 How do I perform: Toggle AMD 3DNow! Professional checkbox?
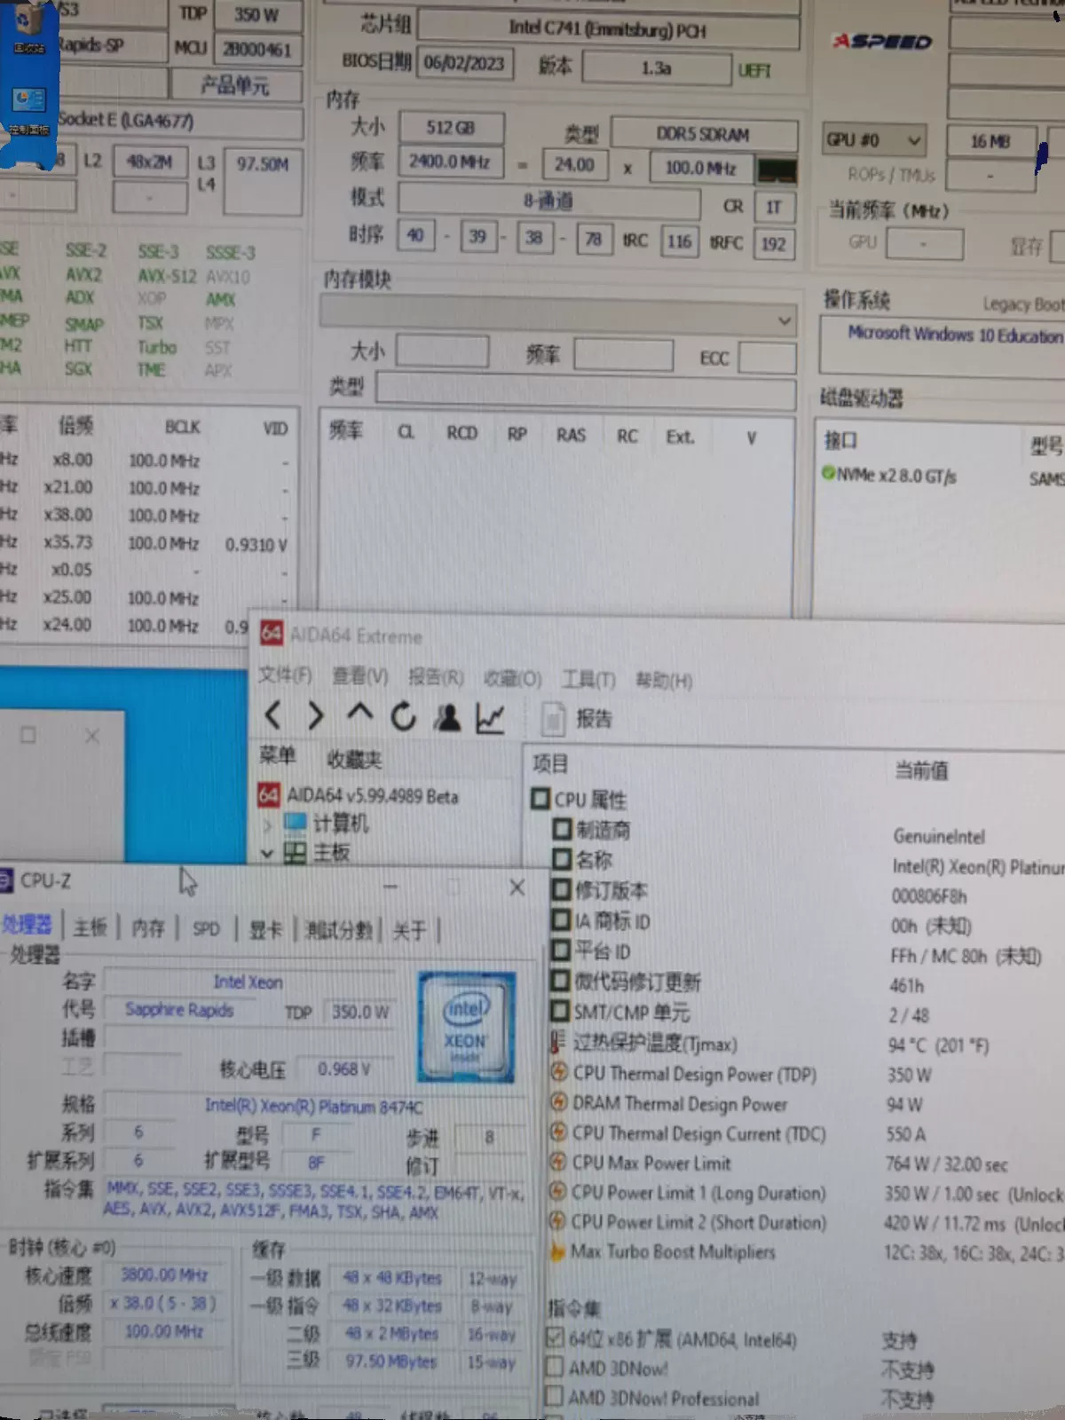[554, 1397]
